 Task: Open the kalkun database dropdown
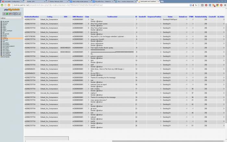pyautogui.click(x=12, y=18)
